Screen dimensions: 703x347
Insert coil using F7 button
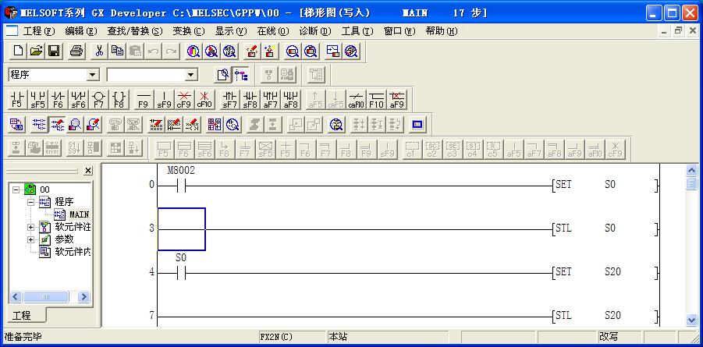tap(98, 99)
